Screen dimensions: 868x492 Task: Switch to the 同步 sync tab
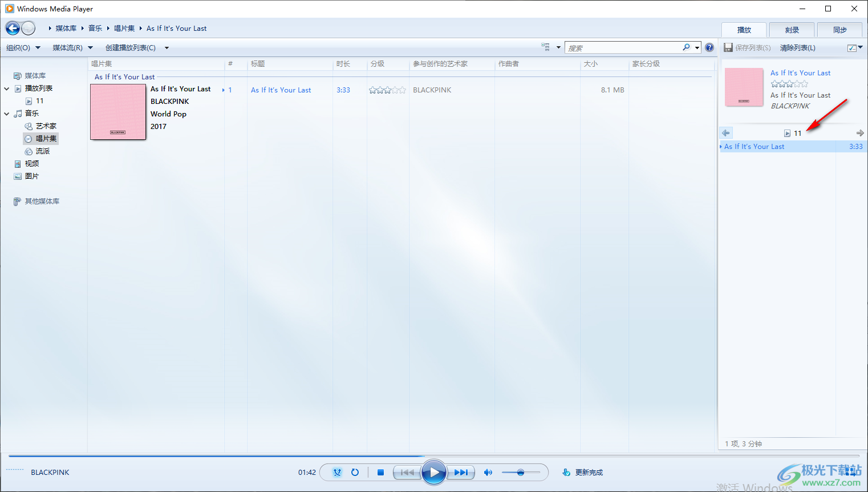coord(839,30)
